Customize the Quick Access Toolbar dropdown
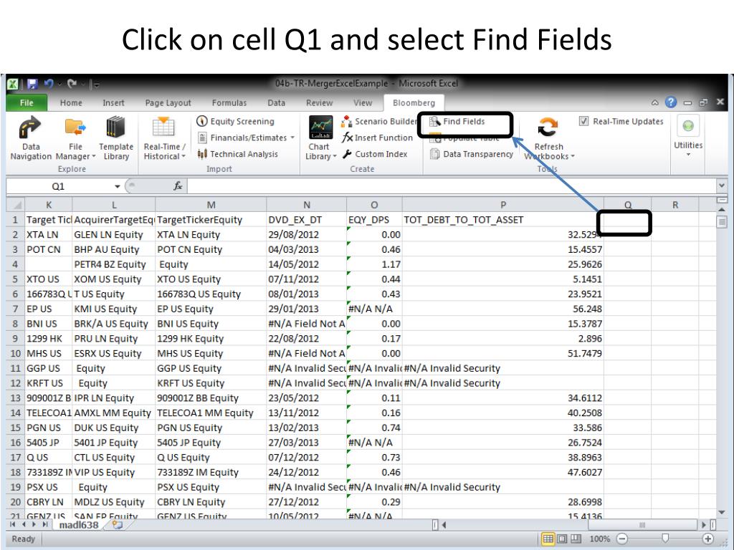This screenshot has width=734, height=550. click(96, 85)
